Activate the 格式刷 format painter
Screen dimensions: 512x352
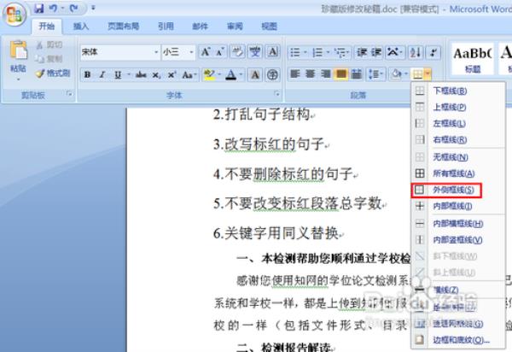click(x=53, y=73)
